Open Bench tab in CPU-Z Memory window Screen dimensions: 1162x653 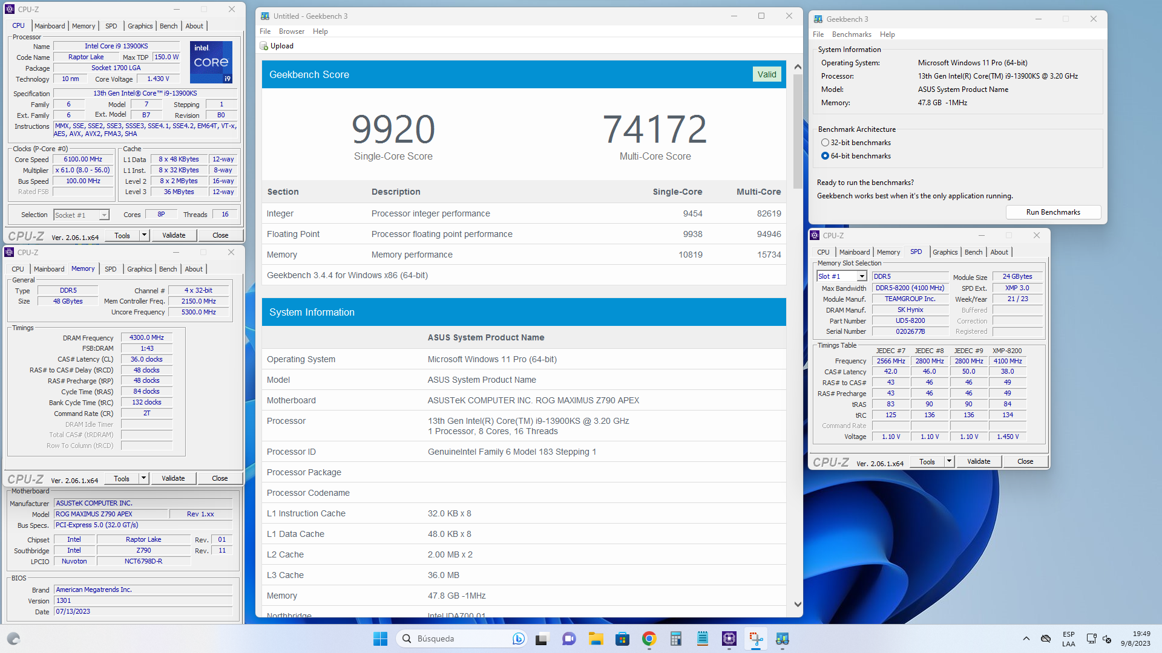click(x=168, y=269)
